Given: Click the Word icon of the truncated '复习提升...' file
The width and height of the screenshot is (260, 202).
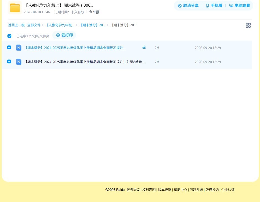Looking at the screenshot, I should pos(19,48).
